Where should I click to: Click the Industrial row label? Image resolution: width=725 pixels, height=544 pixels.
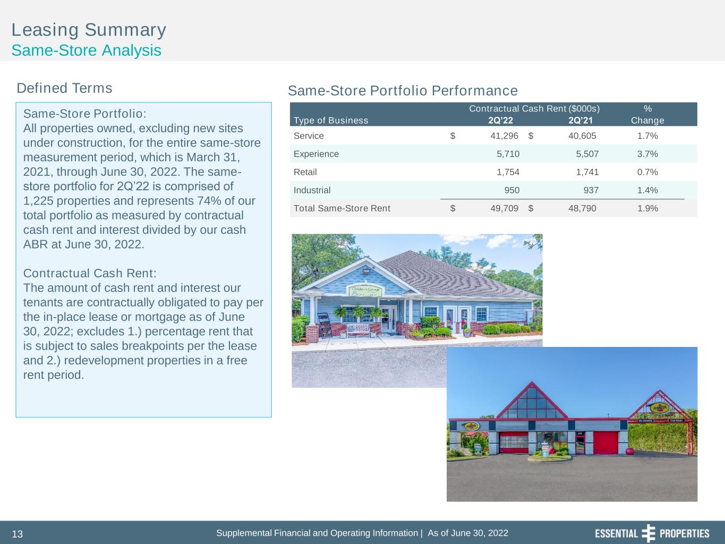coord(312,190)
